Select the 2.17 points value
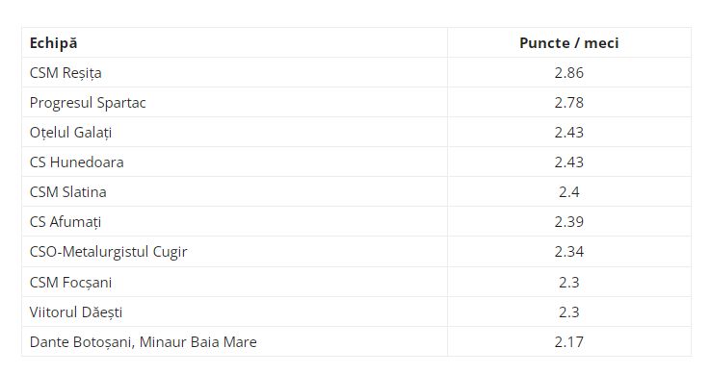This screenshot has width=710, height=374. pos(569,342)
